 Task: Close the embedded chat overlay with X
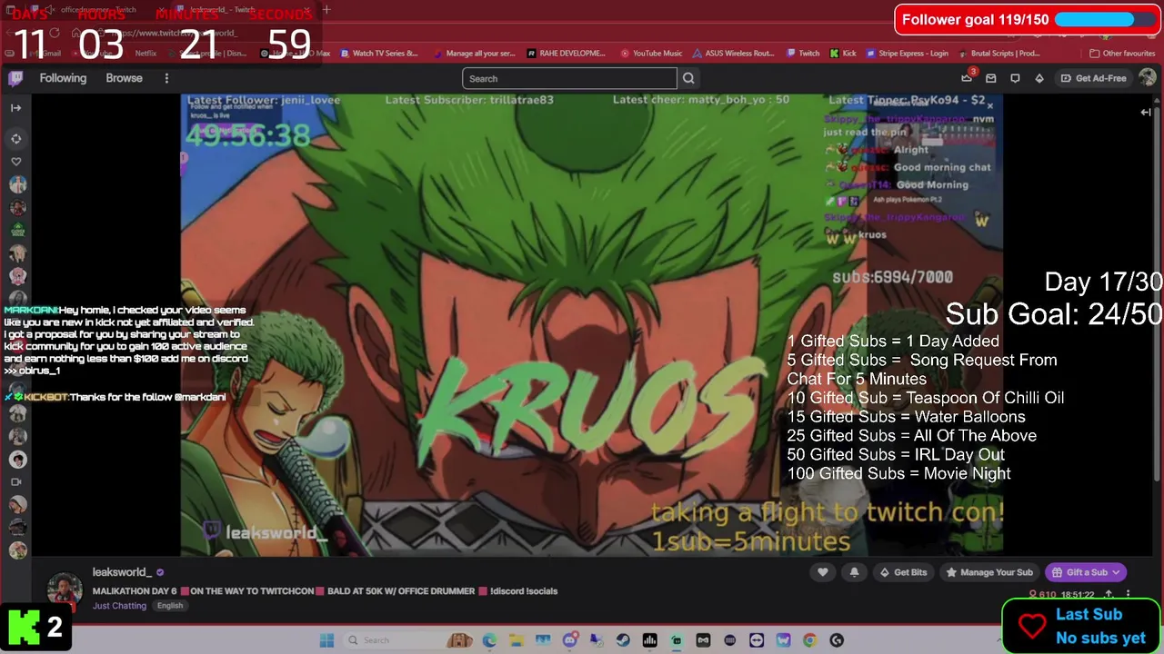click(x=989, y=106)
